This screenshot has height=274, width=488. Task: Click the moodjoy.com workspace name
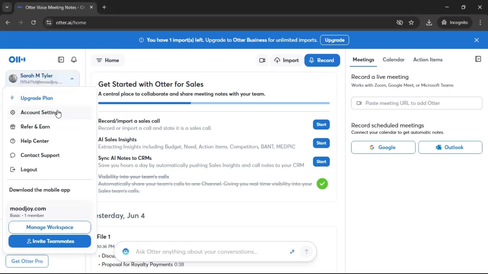(x=28, y=209)
